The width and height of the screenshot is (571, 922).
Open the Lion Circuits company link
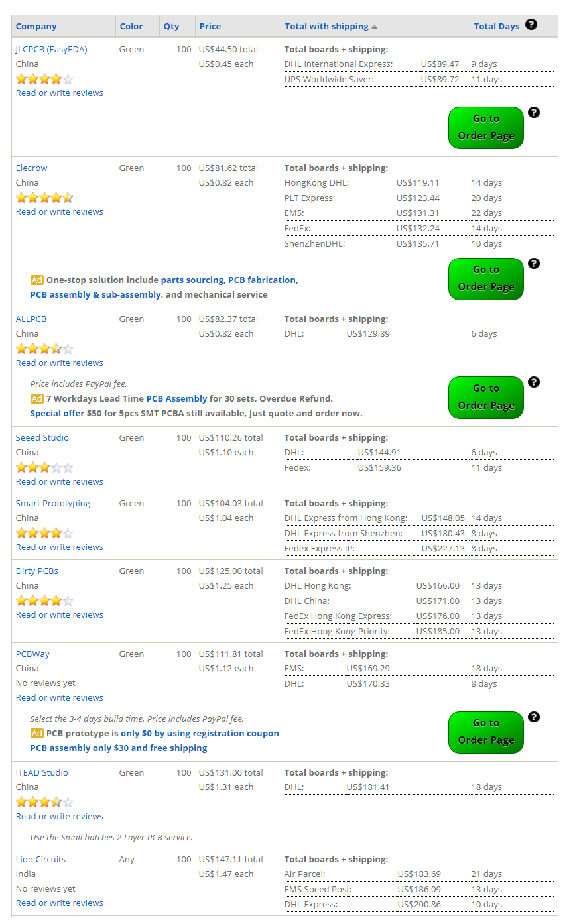[41, 859]
